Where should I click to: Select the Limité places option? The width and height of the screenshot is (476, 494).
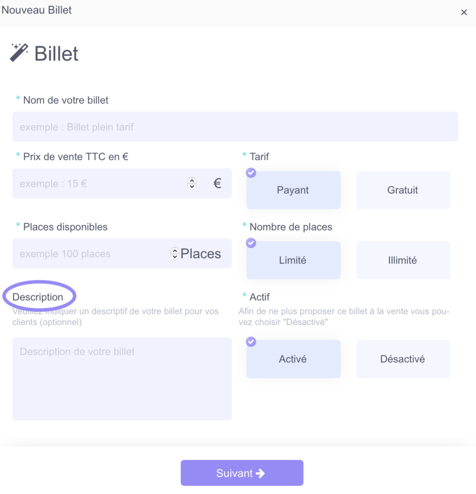293,260
